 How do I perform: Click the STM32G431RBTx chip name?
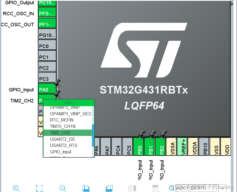click(x=144, y=90)
